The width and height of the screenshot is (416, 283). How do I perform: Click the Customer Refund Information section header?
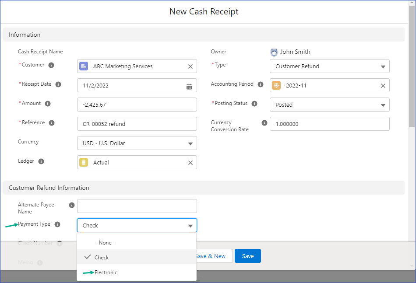[204, 188]
